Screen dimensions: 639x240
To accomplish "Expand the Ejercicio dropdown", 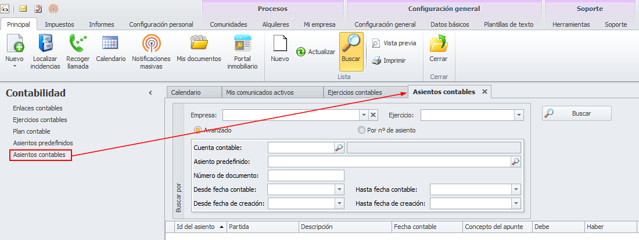I will coord(519,115).
